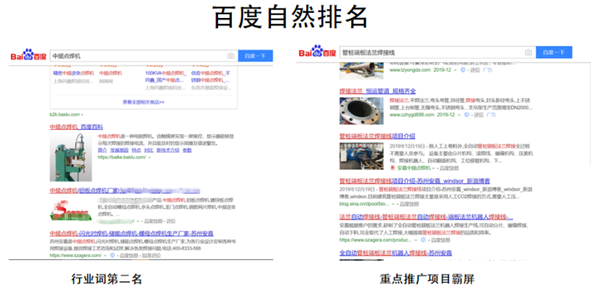Open the 中频点焊机_百度百科 result title
The image size is (601, 300).
(x=76, y=127)
